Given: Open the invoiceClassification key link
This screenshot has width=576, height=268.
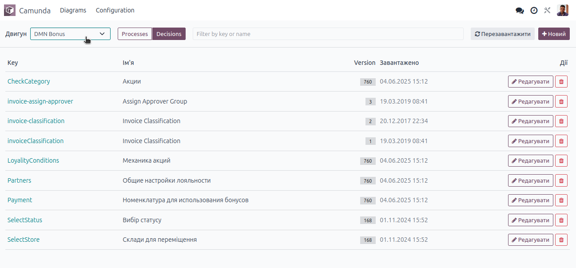Looking at the screenshot, I should point(36,141).
